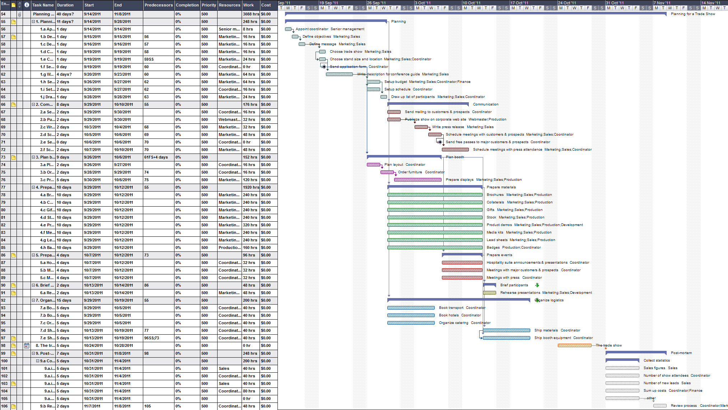Viewport: 728px width, 410px height.
Task: Click the calendar constraint icon on 'The trade show'
Action: click(x=27, y=345)
